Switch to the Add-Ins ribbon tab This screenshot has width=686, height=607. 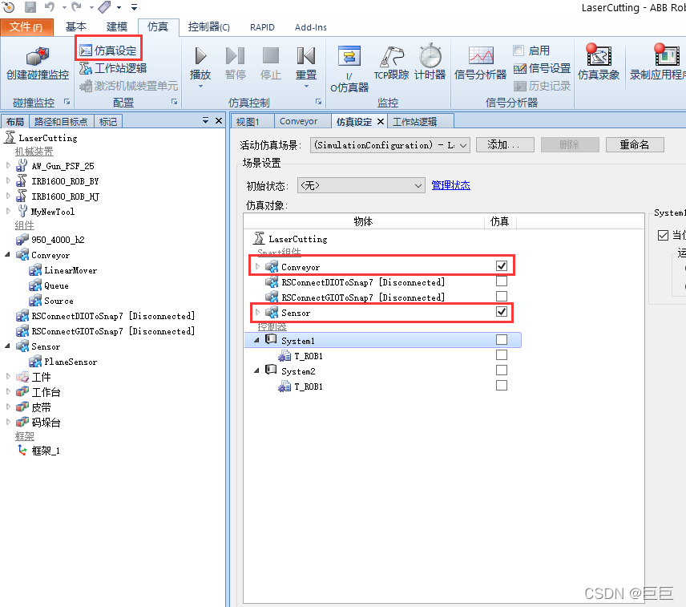pyautogui.click(x=311, y=27)
